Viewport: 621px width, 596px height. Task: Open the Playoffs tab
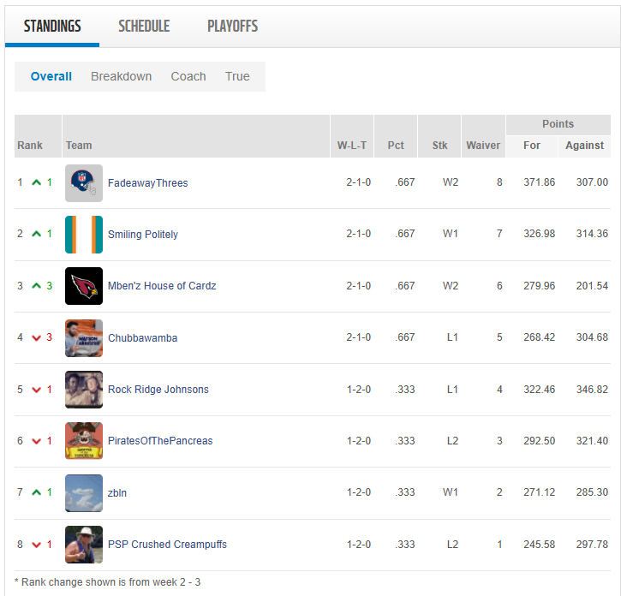pos(232,27)
